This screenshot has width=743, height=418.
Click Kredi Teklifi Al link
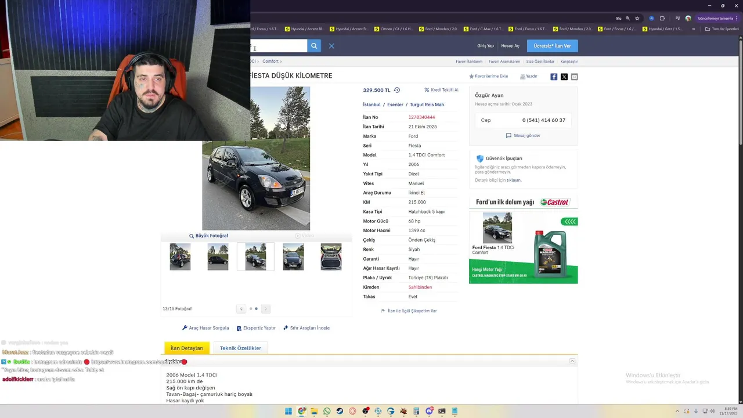coord(441,90)
